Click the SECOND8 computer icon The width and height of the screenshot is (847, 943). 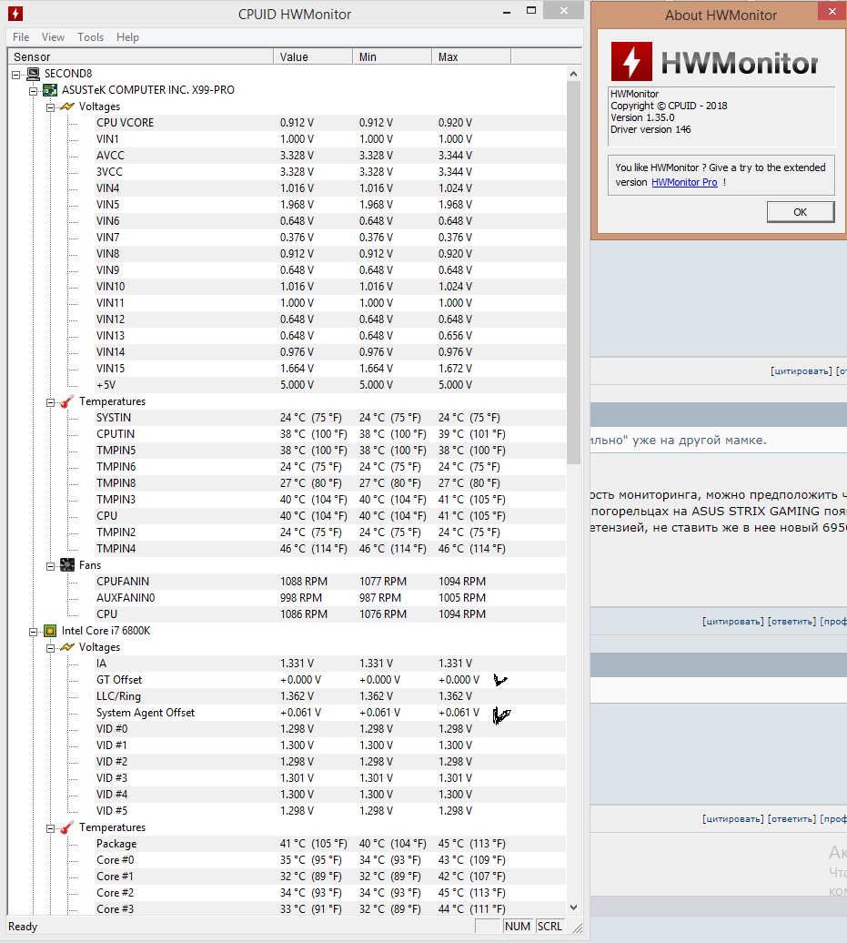click(x=34, y=74)
